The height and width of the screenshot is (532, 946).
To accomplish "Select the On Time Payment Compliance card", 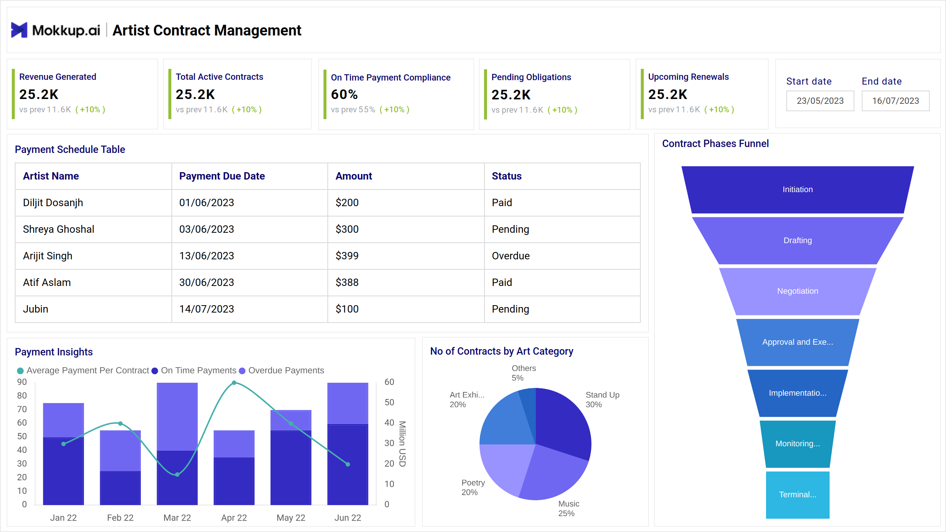I will (396, 95).
